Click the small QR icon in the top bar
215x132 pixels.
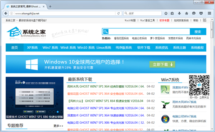coord(205,20)
